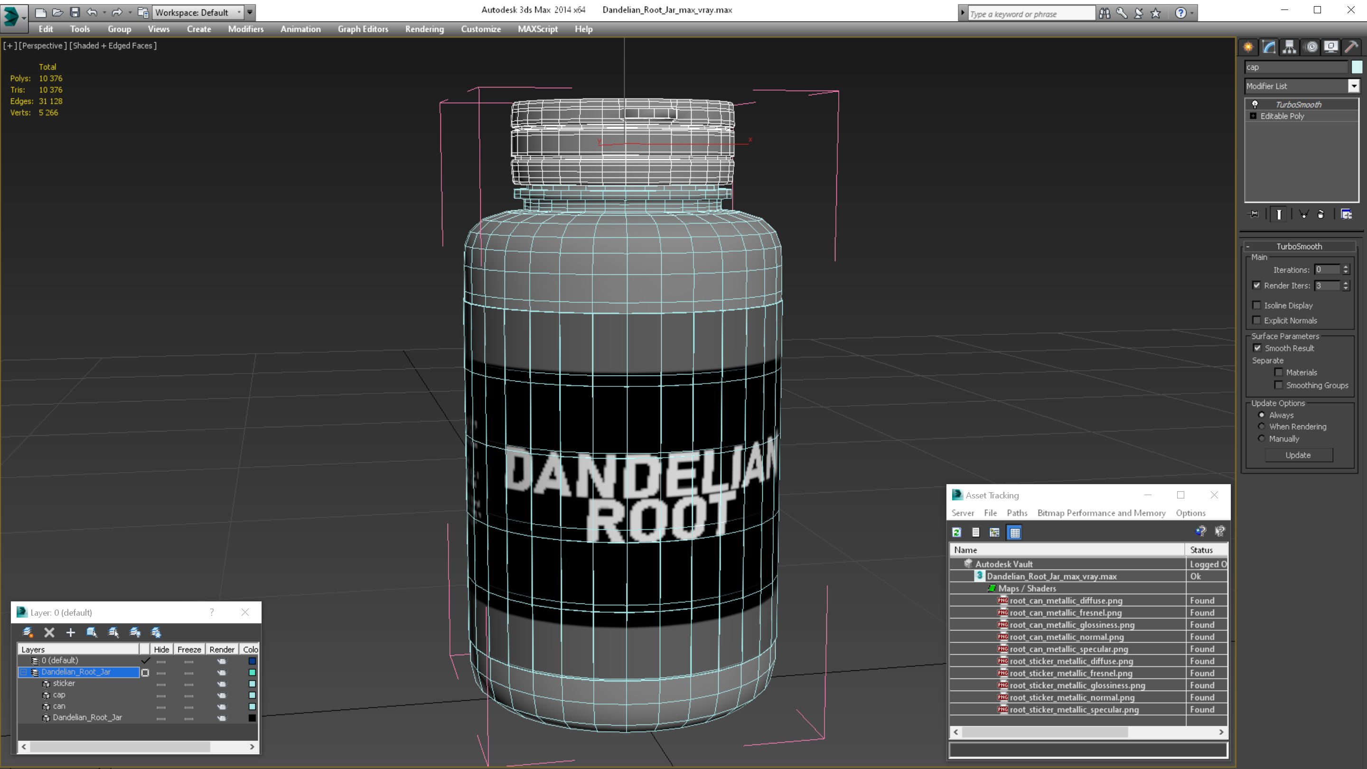Click the cap object color swatch
The image size is (1367, 769).
click(x=1357, y=67)
